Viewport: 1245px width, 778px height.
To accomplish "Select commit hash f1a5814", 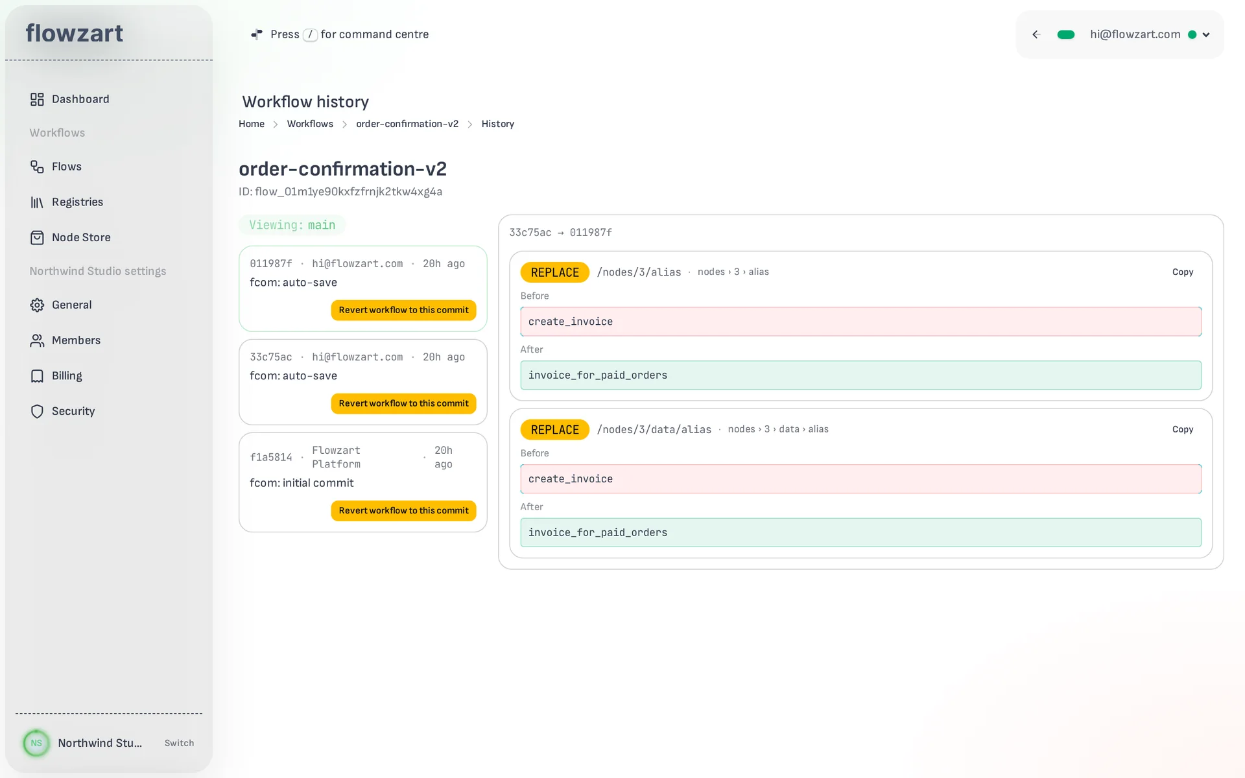I will click(271, 457).
